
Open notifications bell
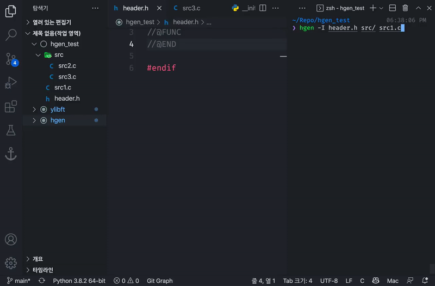tap(425, 281)
